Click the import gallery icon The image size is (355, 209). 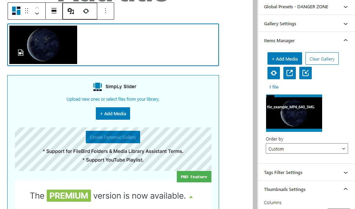[x=305, y=73]
